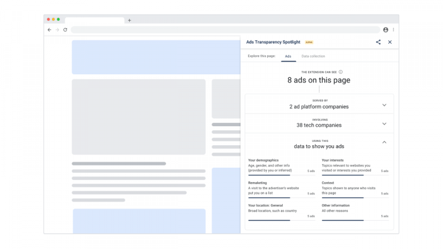This screenshot has height=249, width=443.
Task: Click the ALPHA badge next to the title
Action: click(x=309, y=42)
